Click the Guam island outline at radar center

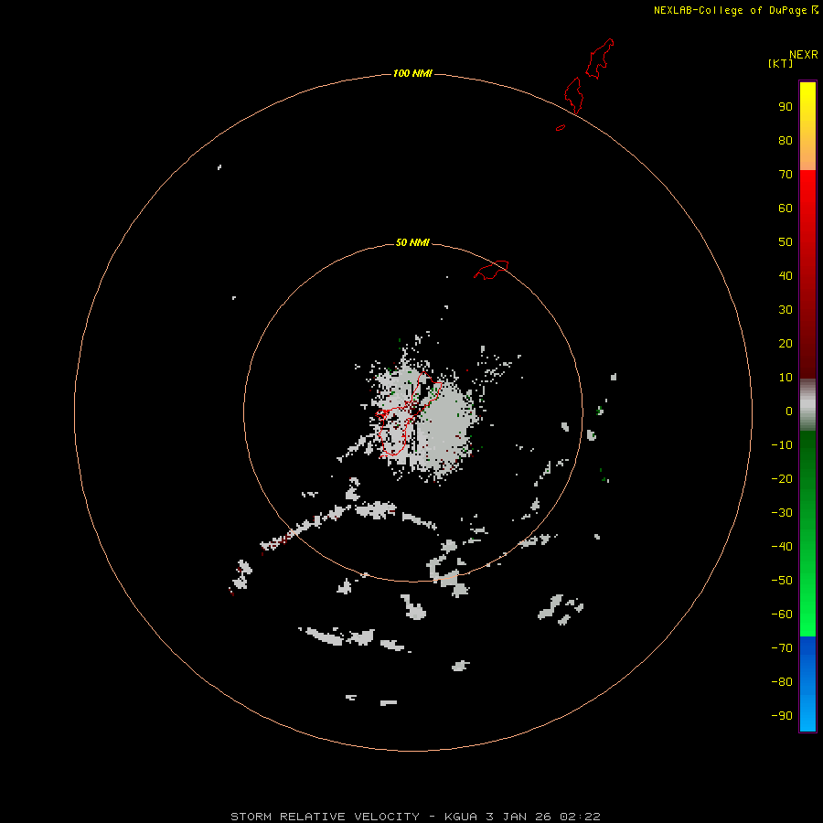pos(410,413)
